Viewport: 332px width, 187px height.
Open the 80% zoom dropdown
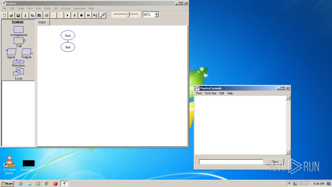coord(157,15)
